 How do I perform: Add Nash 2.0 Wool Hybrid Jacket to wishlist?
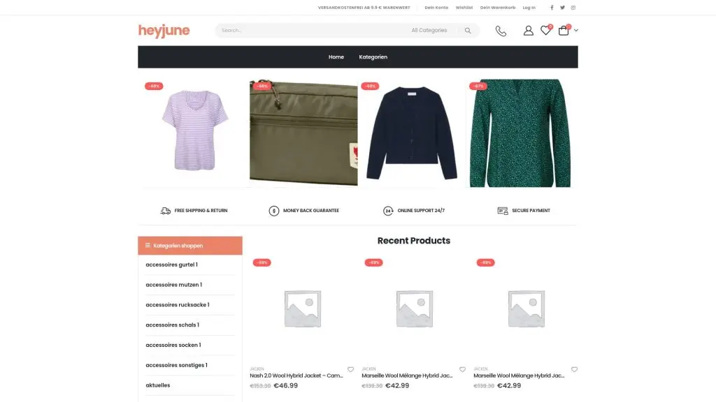click(x=350, y=369)
